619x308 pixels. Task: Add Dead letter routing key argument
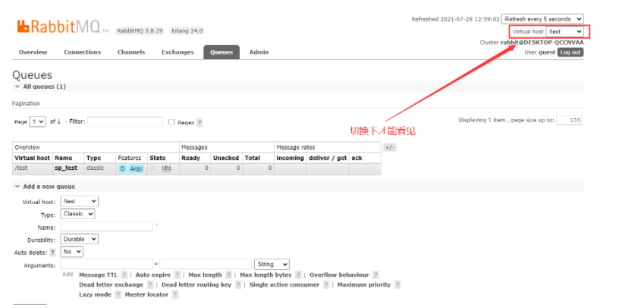(x=196, y=284)
